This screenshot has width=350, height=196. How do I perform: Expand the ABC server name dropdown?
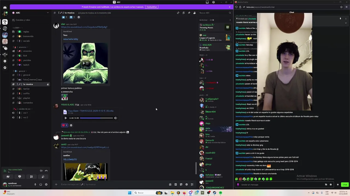[x=48, y=13]
